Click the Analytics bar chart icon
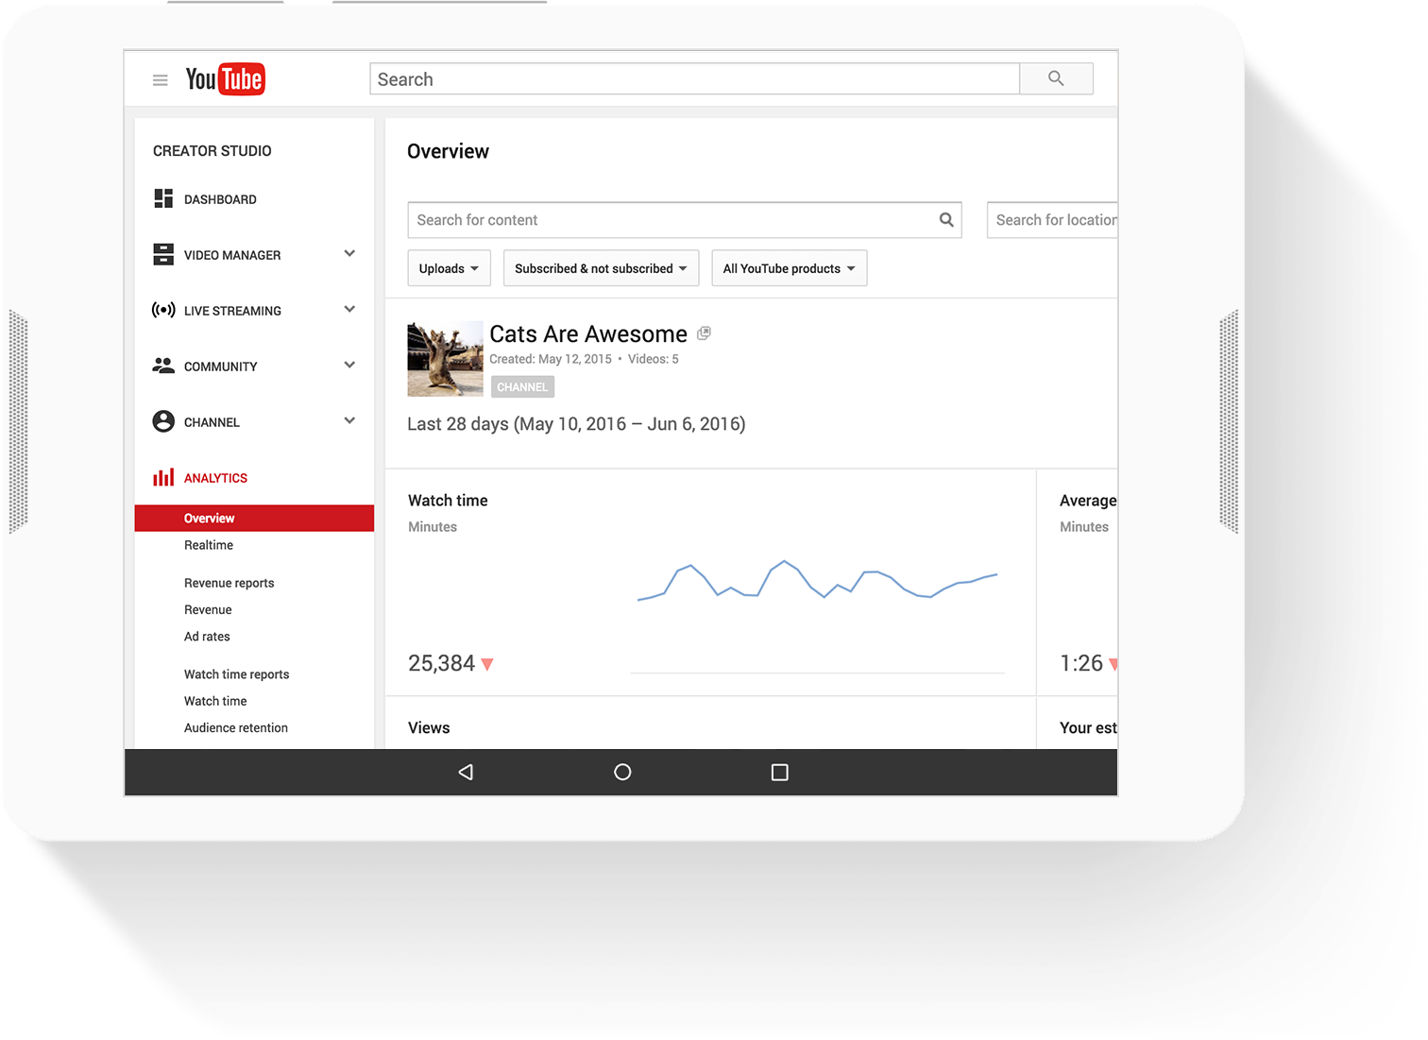This screenshot has height=1040, width=1428. 163,477
